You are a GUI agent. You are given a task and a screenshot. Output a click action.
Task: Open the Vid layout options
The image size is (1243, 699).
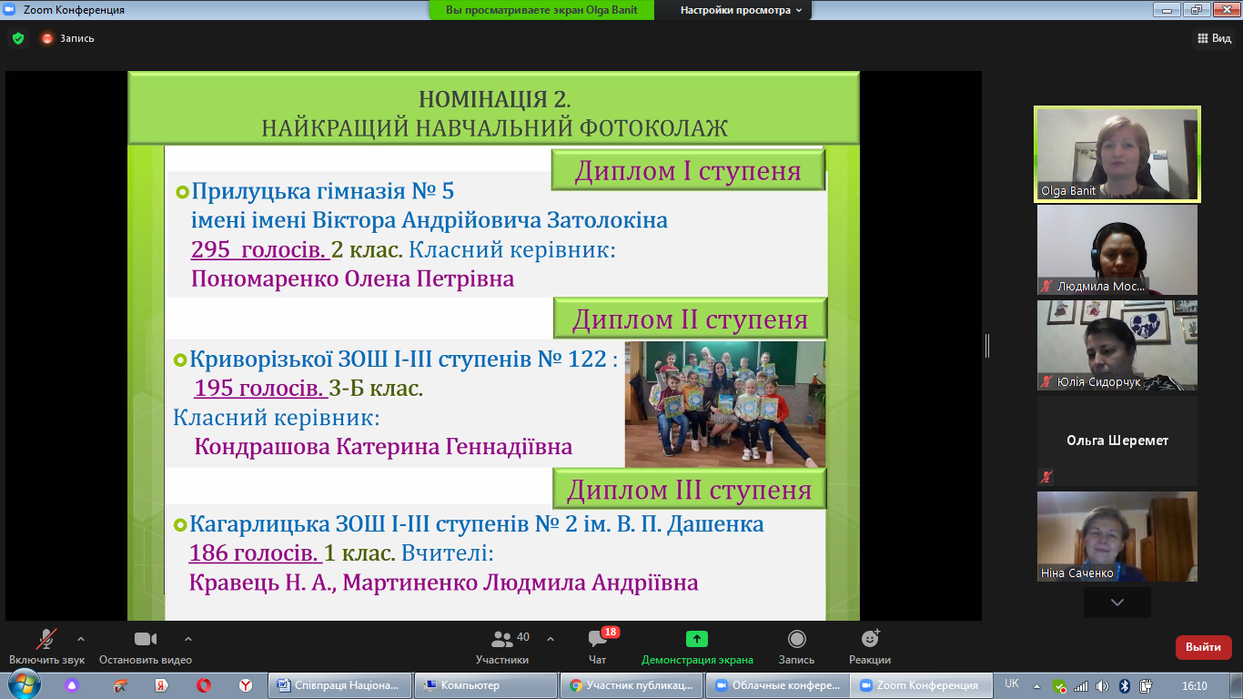[x=1213, y=38]
